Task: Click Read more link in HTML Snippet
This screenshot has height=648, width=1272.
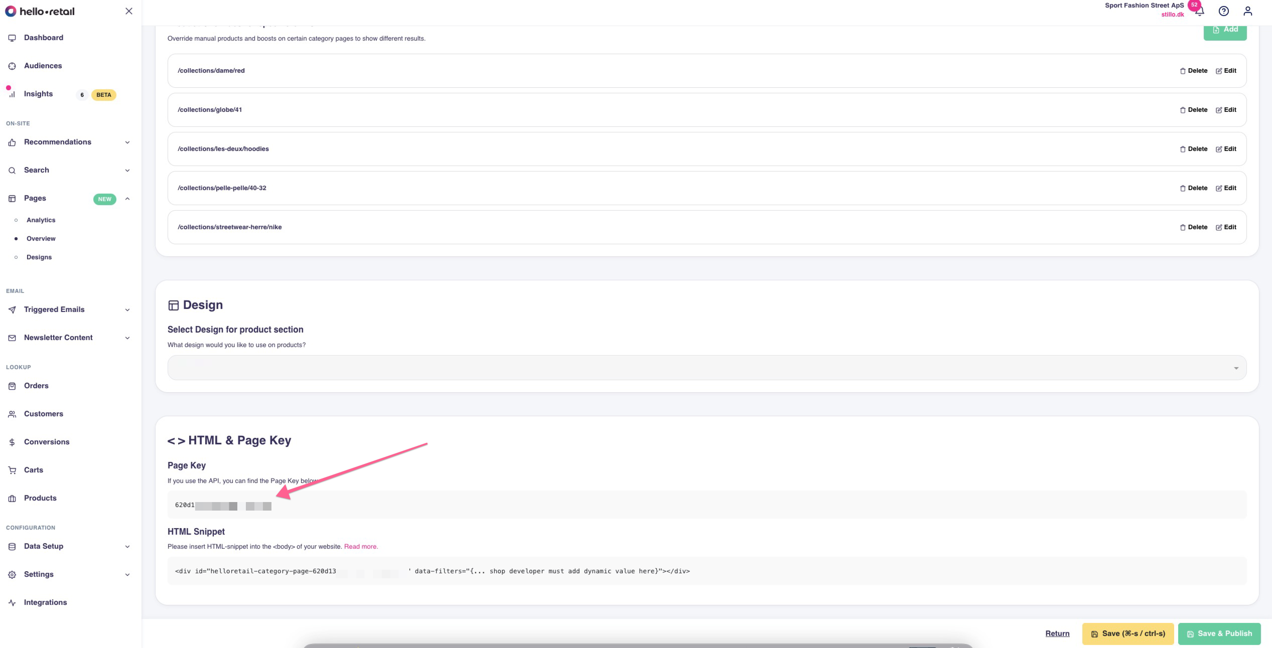Action: (x=360, y=546)
